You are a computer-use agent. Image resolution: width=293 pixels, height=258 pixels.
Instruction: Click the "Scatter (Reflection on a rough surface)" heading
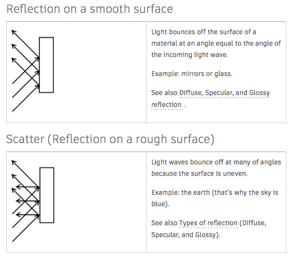pos(110,139)
